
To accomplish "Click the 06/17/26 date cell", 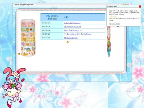I will pyautogui.click(x=52, y=30).
